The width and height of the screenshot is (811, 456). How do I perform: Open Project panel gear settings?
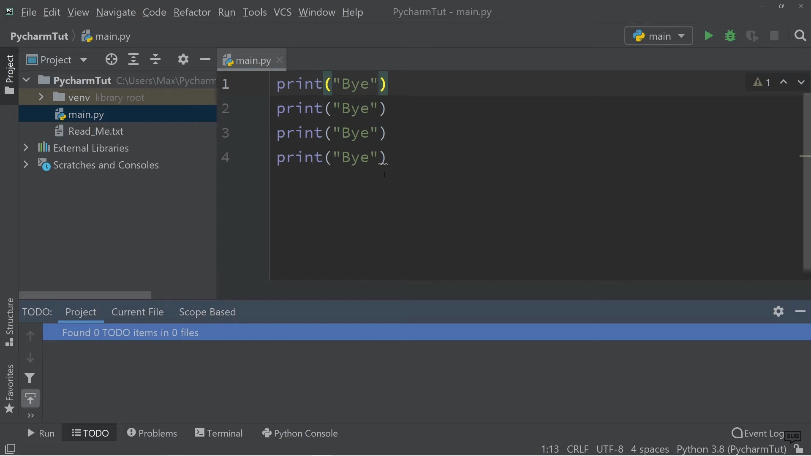coord(183,60)
